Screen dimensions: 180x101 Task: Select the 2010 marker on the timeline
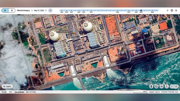pyautogui.click(x=67, y=10)
